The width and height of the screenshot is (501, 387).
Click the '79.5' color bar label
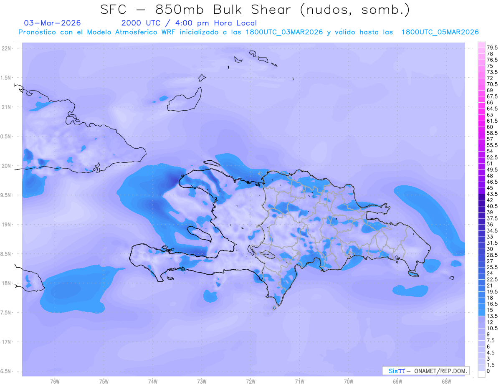coord(492,48)
